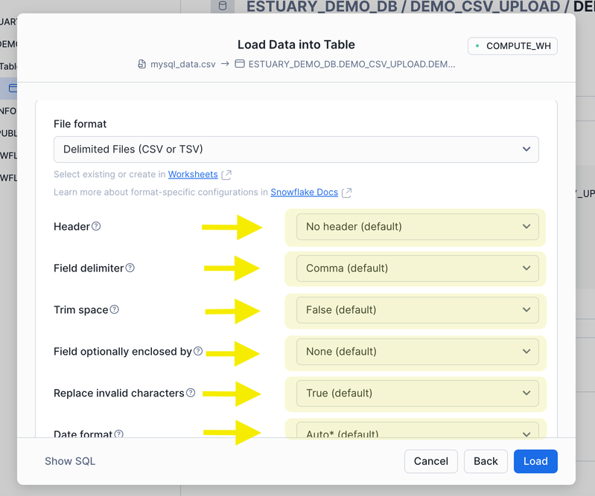Open the Snowflake Docs link
This screenshot has width=595, height=496.
(x=304, y=192)
